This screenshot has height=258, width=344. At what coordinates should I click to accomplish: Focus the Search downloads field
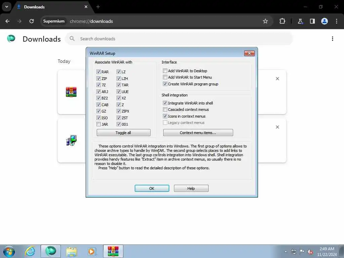pyautogui.click(x=179, y=39)
